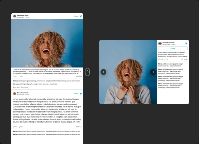Click heart icon in the popup side panel
The height and width of the screenshot is (144, 199).
(159, 60)
